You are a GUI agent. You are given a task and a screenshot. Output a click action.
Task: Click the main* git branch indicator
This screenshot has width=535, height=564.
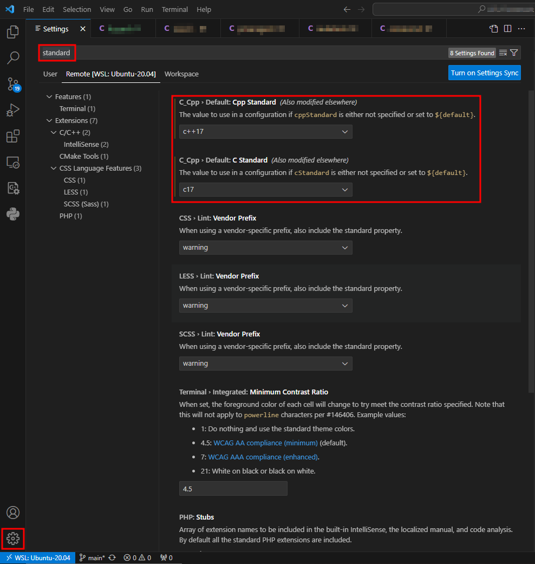coord(92,558)
